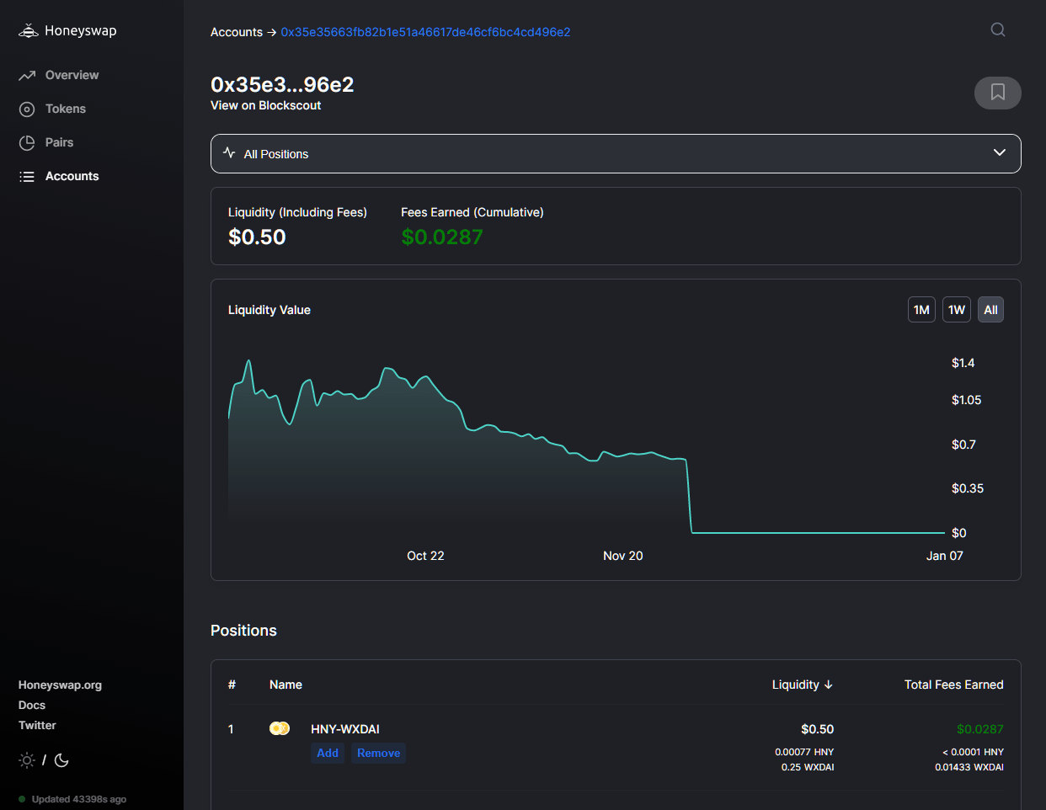Open Accounts page
Screen dimensions: 1046x810
(x=72, y=176)
